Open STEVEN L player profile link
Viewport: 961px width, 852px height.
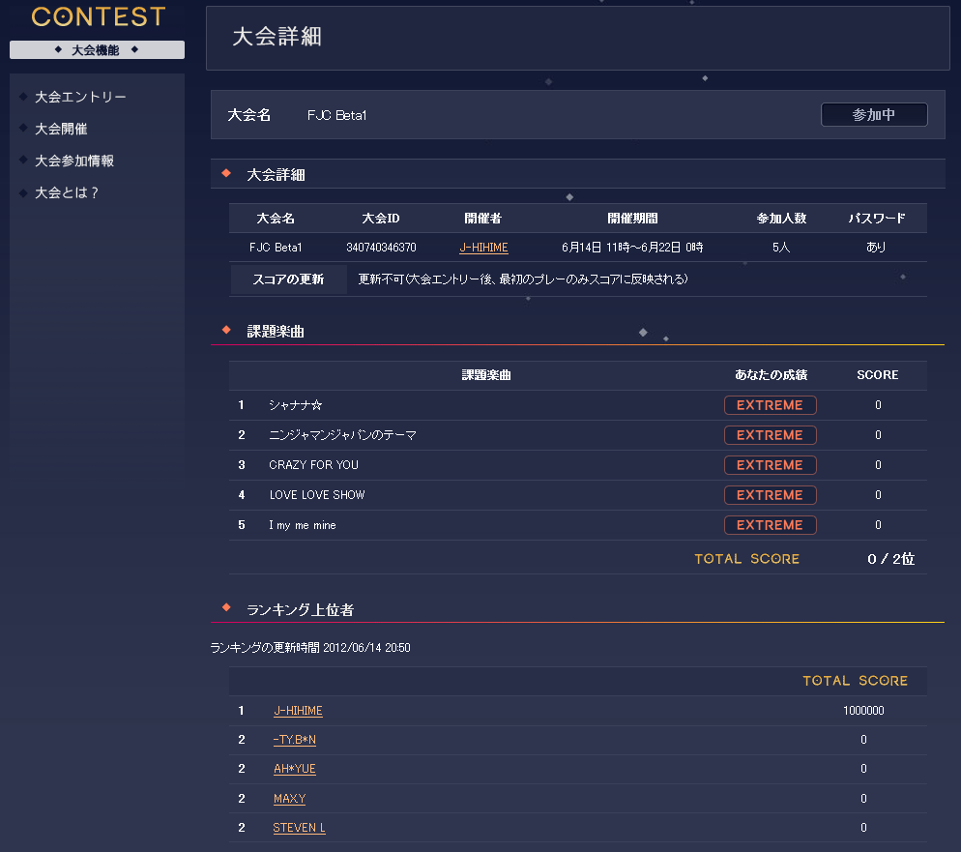pyautogui.click(x=299, y=828)
